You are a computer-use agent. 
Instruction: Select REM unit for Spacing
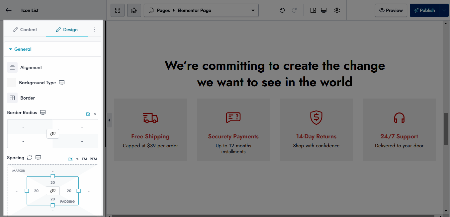point(93,159)
